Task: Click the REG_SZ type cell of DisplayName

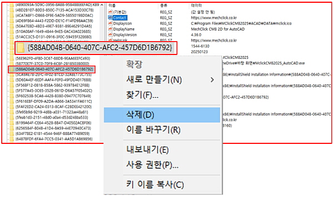Action: [166, 29]
